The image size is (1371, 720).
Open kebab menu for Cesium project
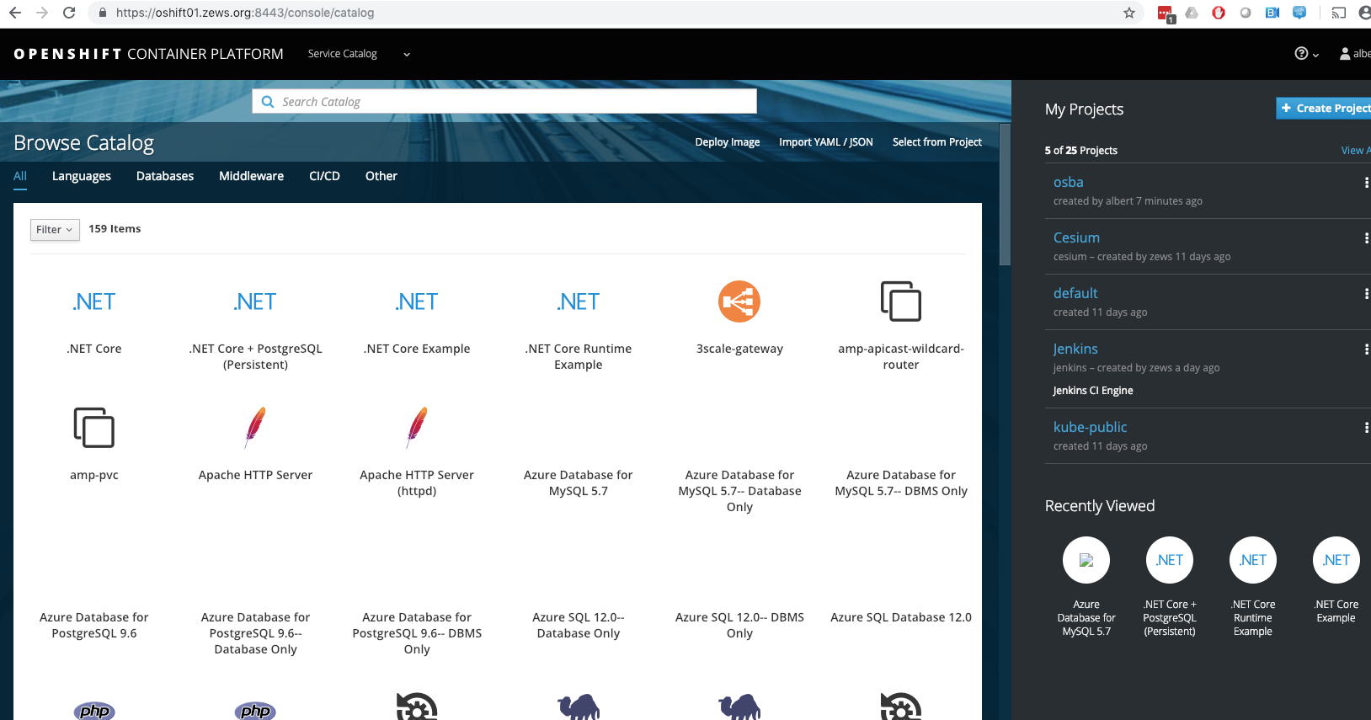(x=1366, y=238)
